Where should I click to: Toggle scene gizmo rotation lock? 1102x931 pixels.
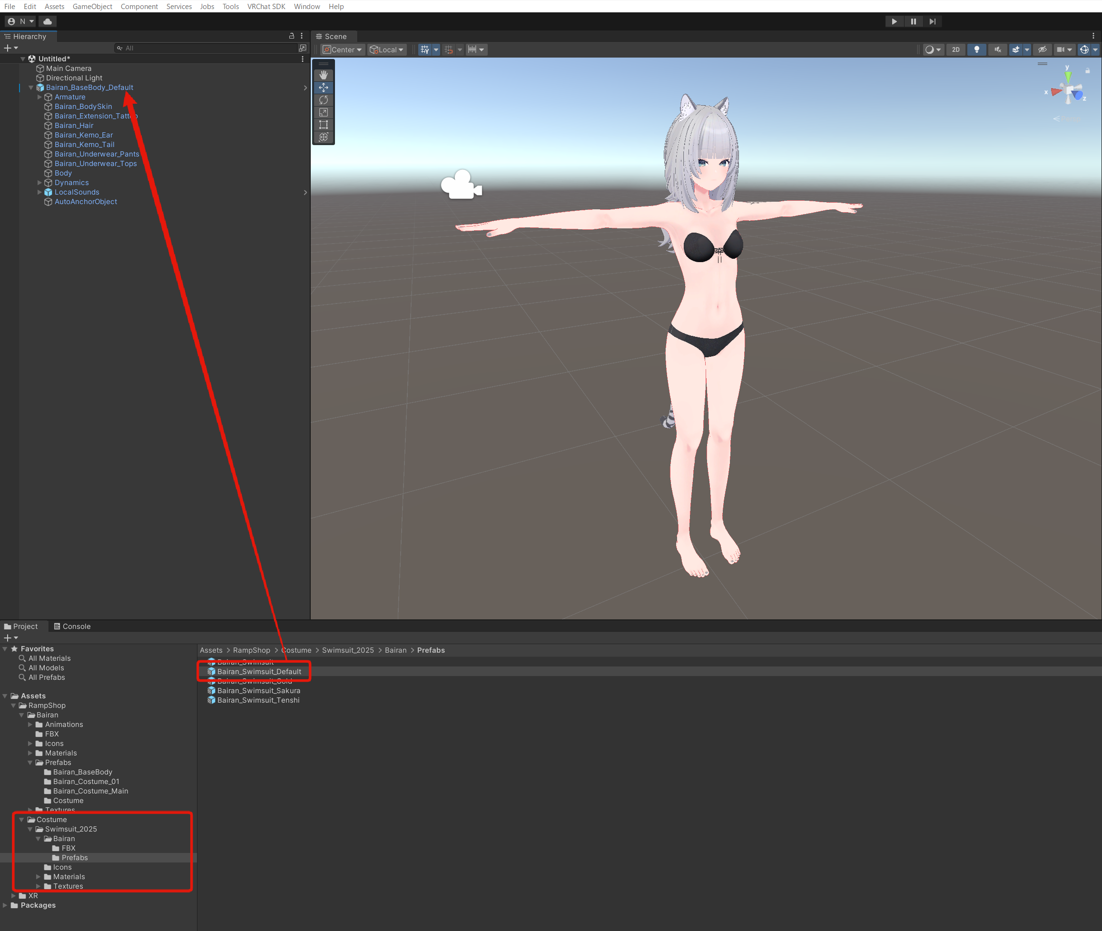(x=1087, y=70)
